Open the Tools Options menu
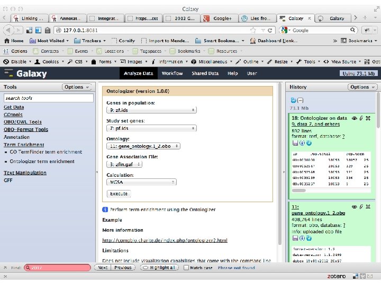Screen dimensions: 381x285 tap(77, 87)
